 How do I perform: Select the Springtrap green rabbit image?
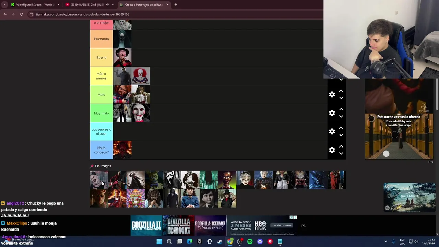pos(154,180)
